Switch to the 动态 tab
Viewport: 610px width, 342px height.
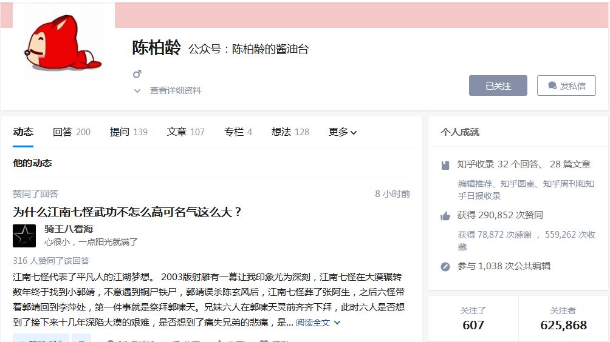point(23,132)
